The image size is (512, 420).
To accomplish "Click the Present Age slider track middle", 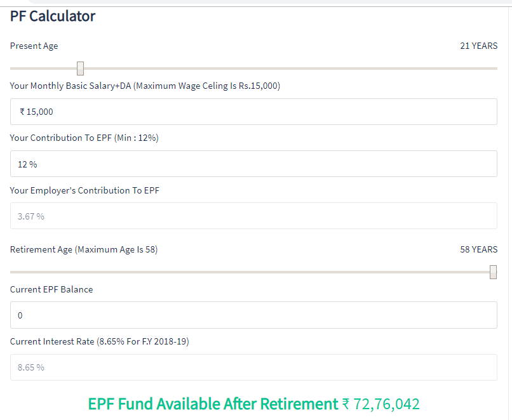I will click(x=253, y=69).
